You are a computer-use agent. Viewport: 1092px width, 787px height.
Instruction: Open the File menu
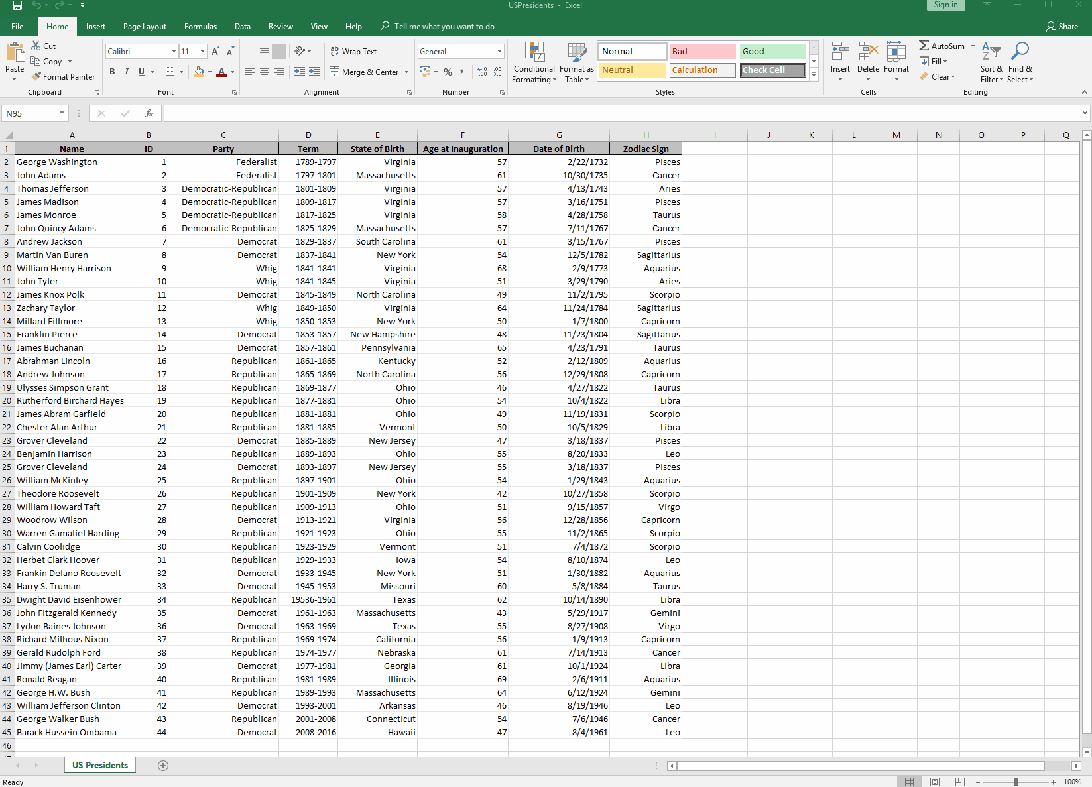point(17,26)
